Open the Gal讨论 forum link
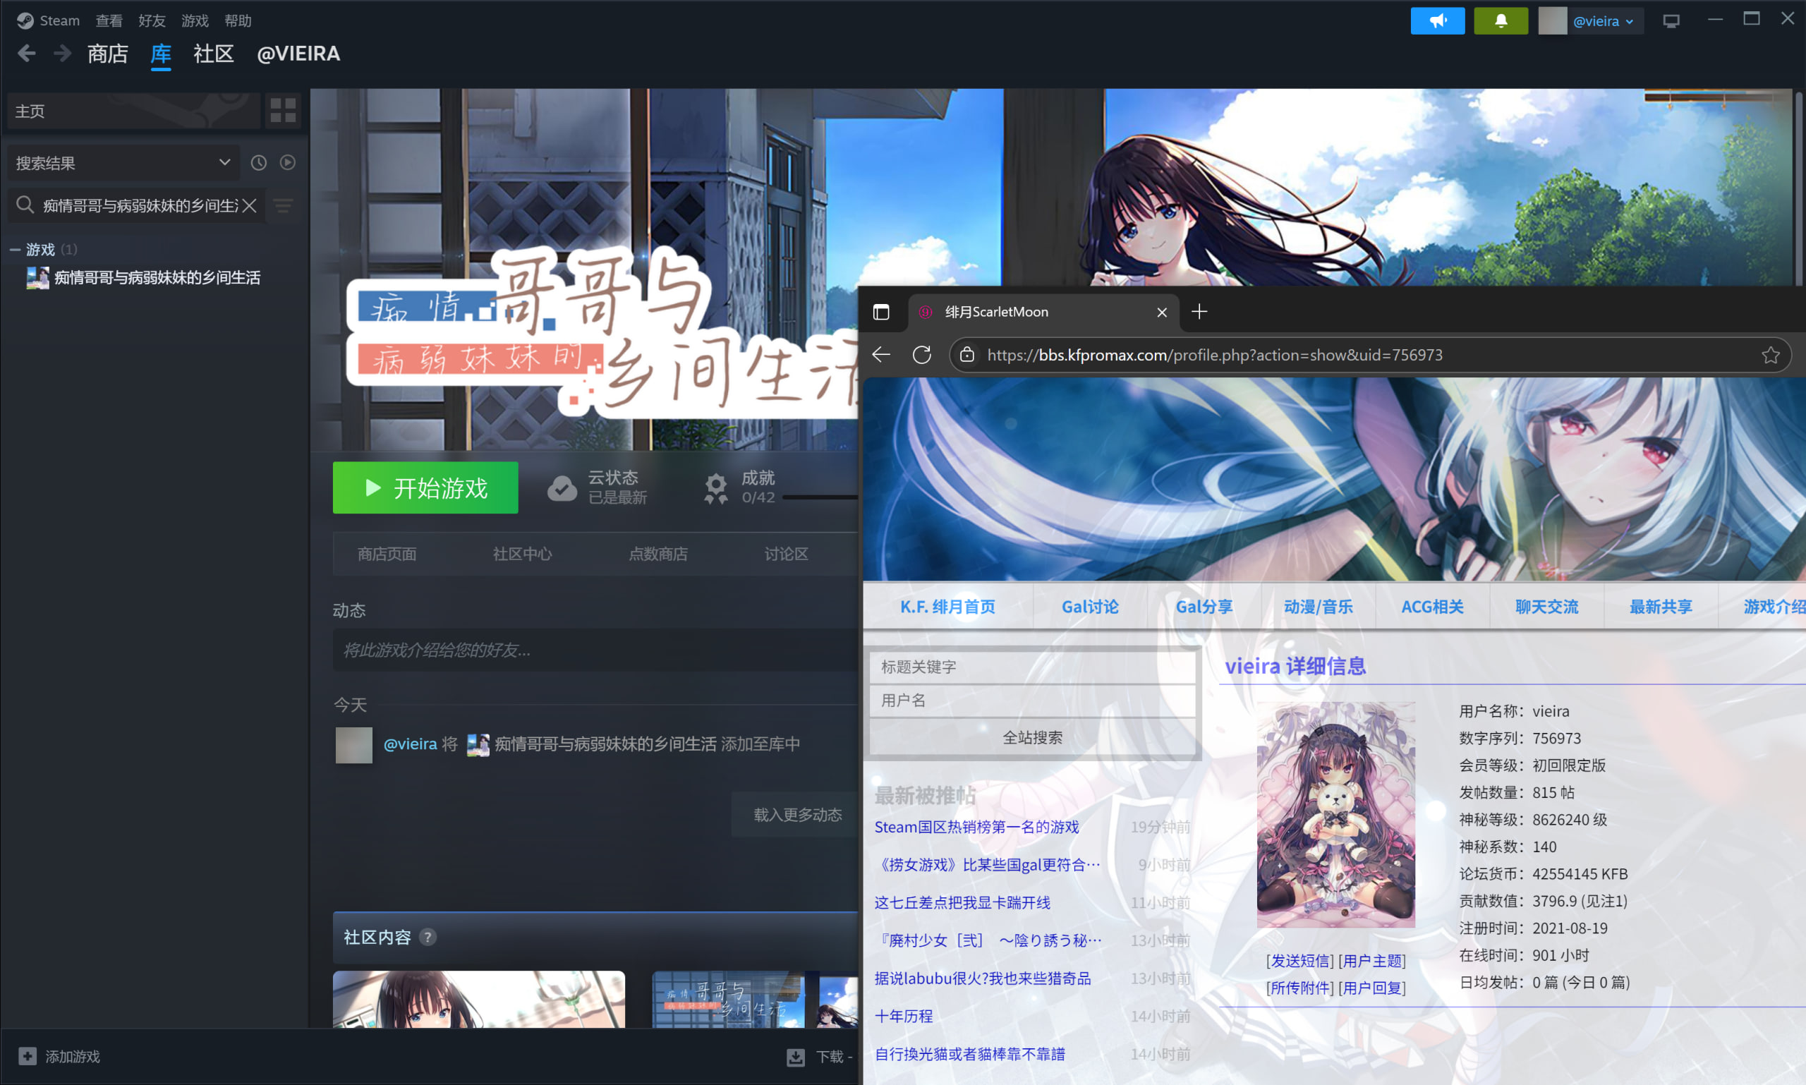This screenshot has height=1085, width=1806. [1089, 606]
